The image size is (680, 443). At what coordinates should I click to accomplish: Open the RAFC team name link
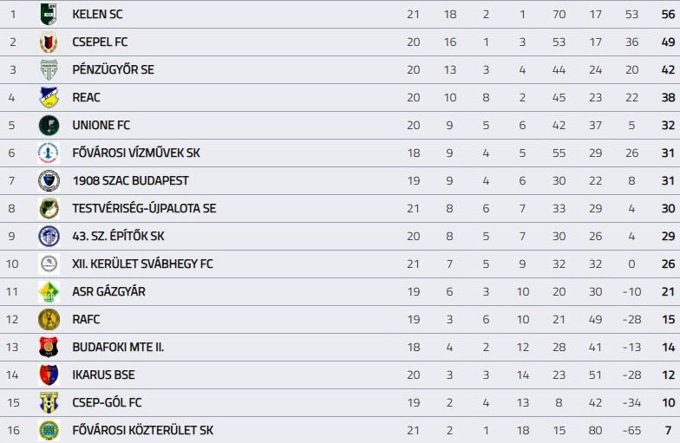(87, 319)
